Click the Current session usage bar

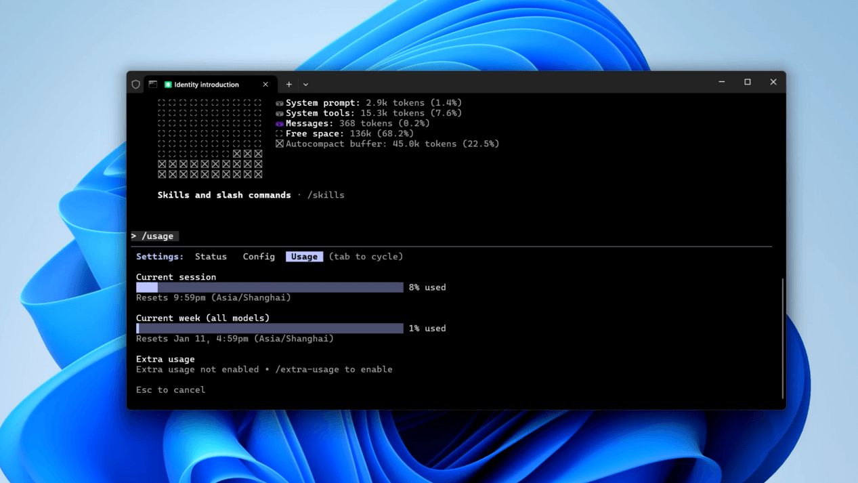pos(270,288)
